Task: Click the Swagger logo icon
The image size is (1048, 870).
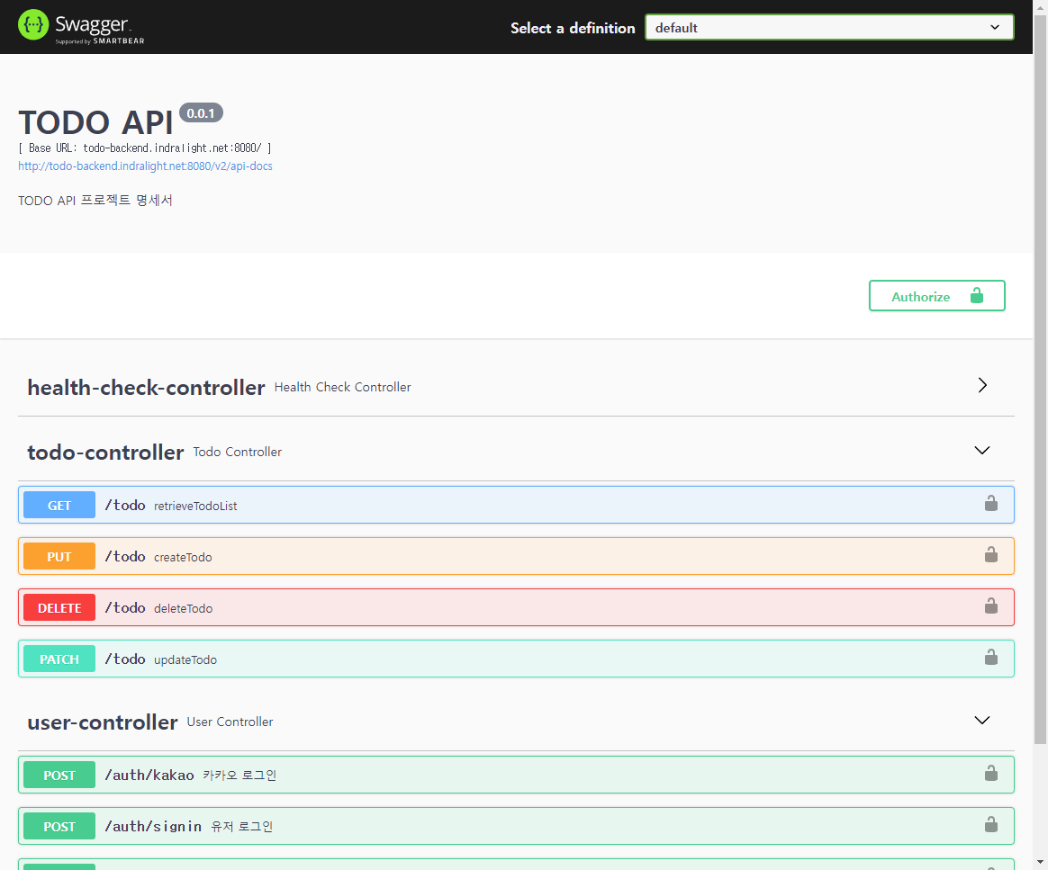Action: [32, 24]
